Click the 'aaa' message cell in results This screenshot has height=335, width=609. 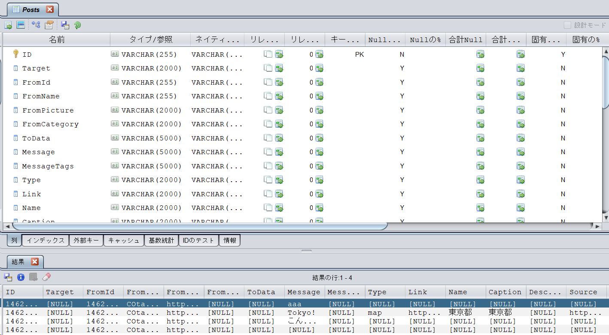tap(304, 304)
